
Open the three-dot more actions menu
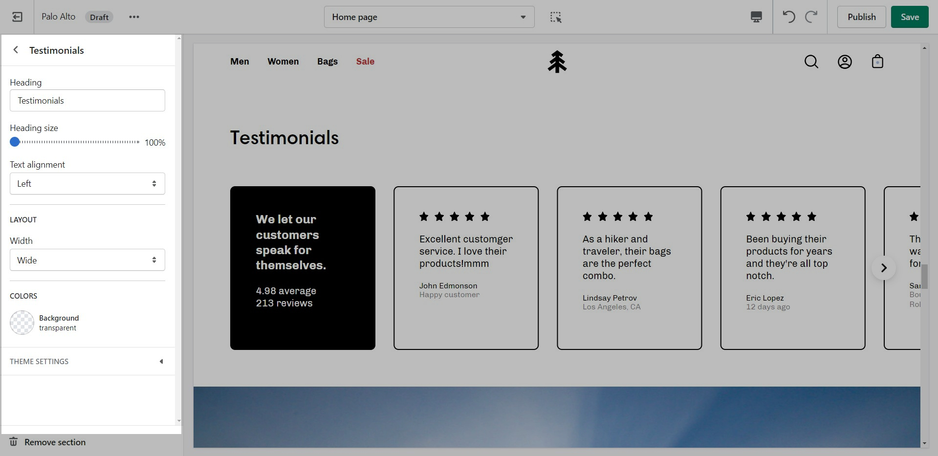(134, 17)
